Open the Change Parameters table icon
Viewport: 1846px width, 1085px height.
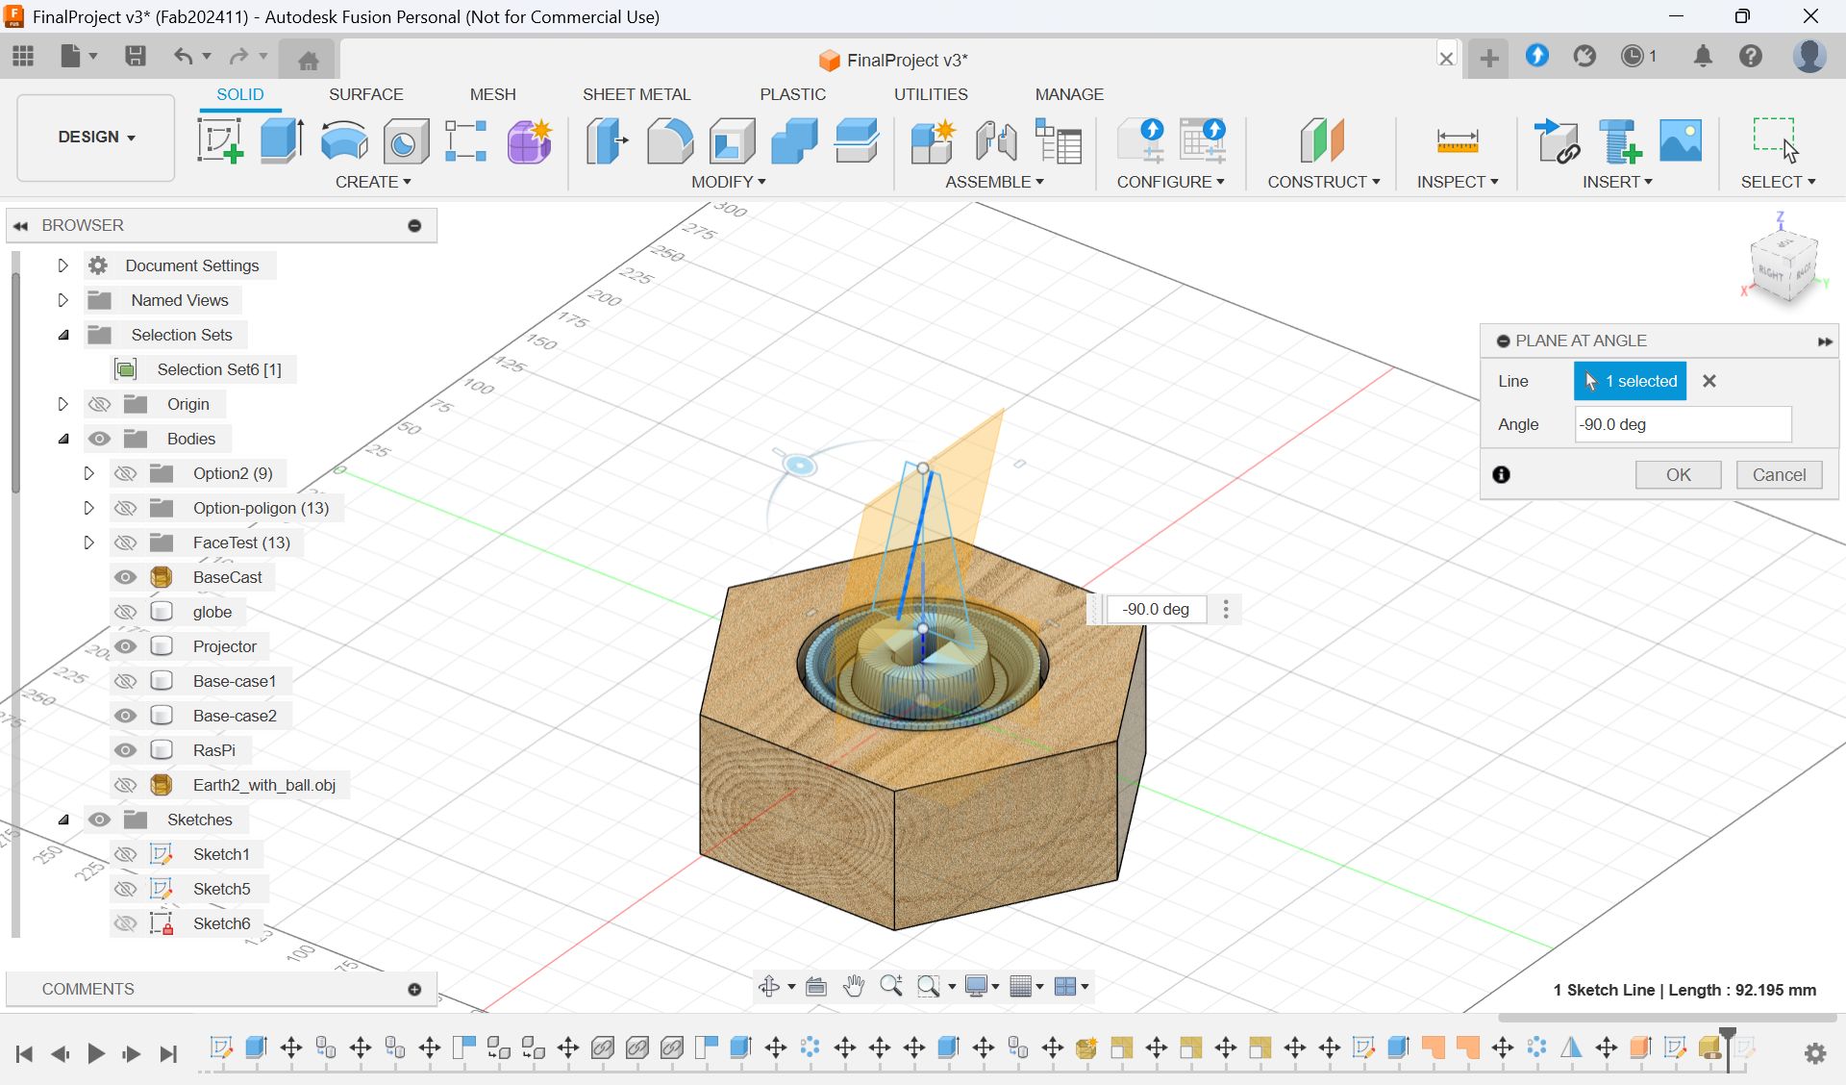coord(1058,140)
